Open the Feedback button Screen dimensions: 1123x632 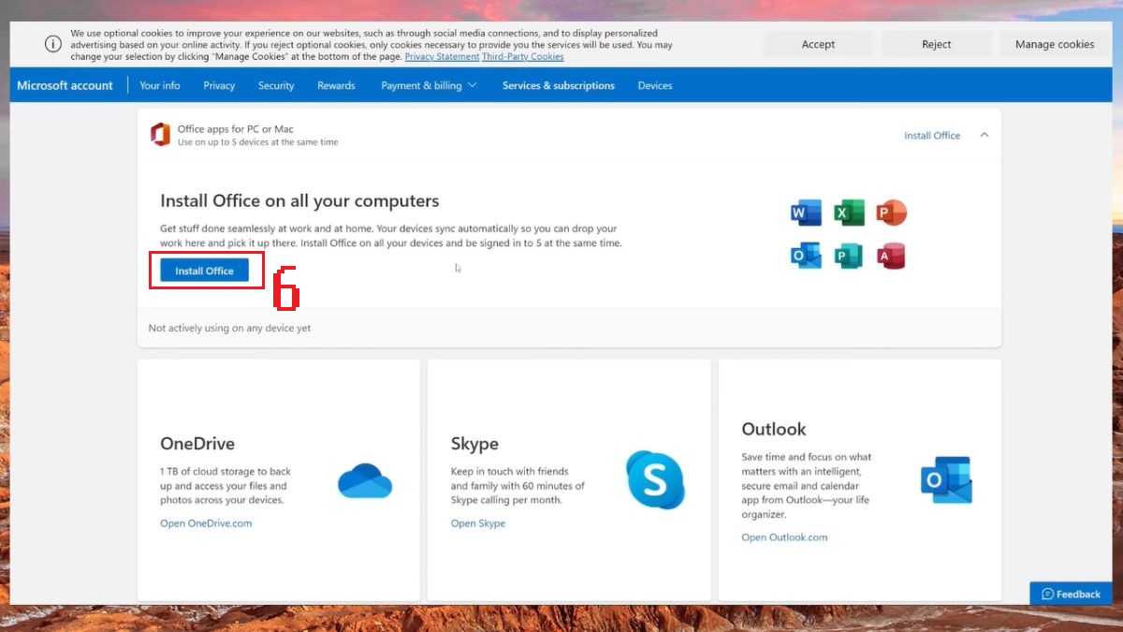(x=1072, y=594)
